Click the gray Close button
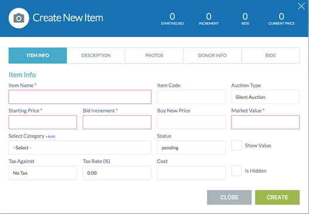Viewport: 309px width, 214px height. click(229, 197)
